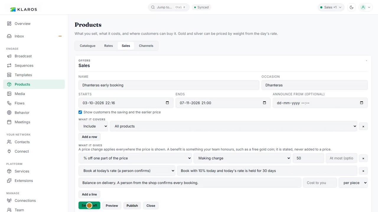The width and height of the screenshot is (378, 212).
Task: Toggle showing saving and earlier price
Action: [80, 112]
